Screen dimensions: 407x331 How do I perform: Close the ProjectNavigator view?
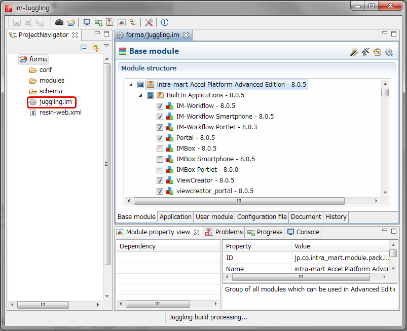pos(75,35)
